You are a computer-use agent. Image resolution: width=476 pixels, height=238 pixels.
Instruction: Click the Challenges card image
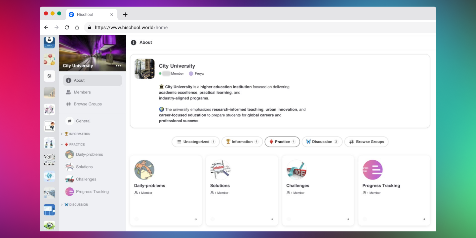[x=296, y=170]
